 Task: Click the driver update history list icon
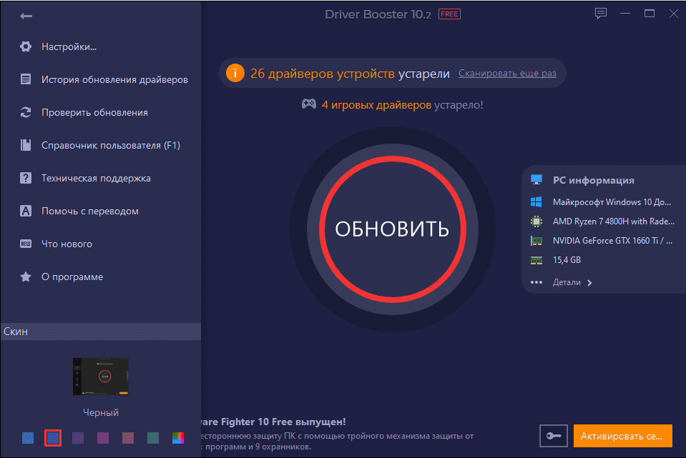point(26,79)
